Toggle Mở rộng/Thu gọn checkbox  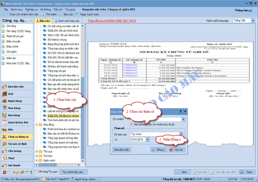(36, 171)
